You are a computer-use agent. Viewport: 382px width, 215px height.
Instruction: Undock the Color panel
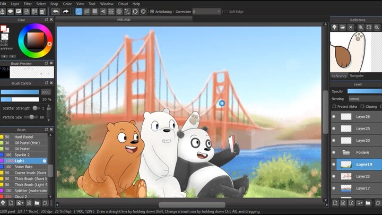pos(46,20)
